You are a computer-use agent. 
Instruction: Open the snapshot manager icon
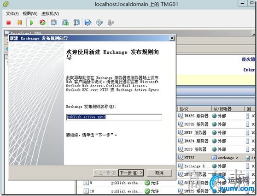tap(76, 23)
